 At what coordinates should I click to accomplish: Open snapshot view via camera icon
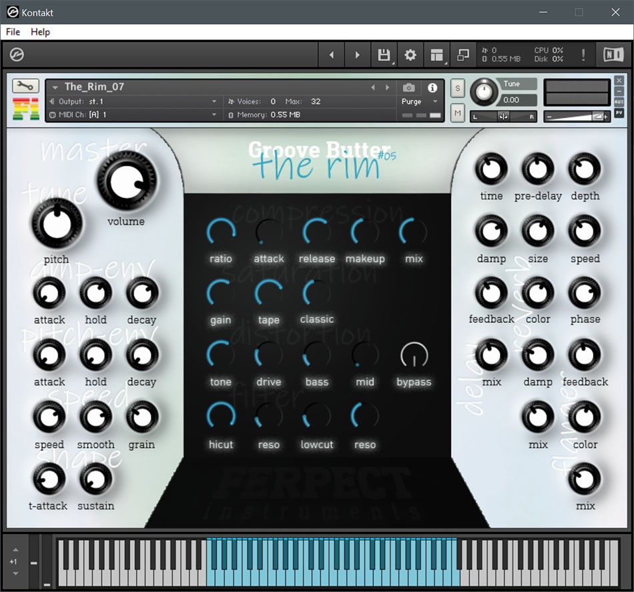(409, 87)
